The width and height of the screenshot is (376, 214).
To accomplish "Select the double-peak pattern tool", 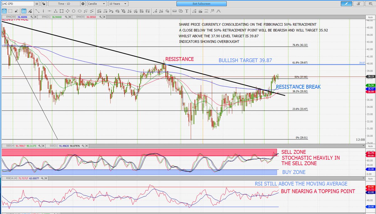I will click(212, 11).
